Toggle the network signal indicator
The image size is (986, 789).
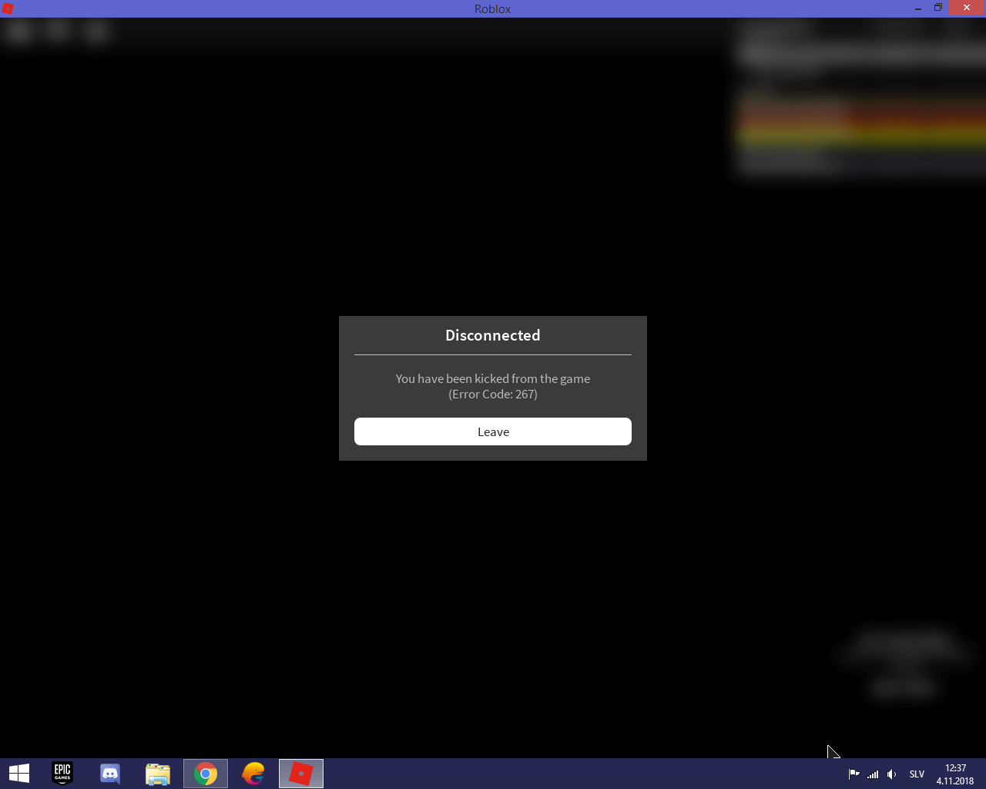pyautogui.click(x=872, y=774)
